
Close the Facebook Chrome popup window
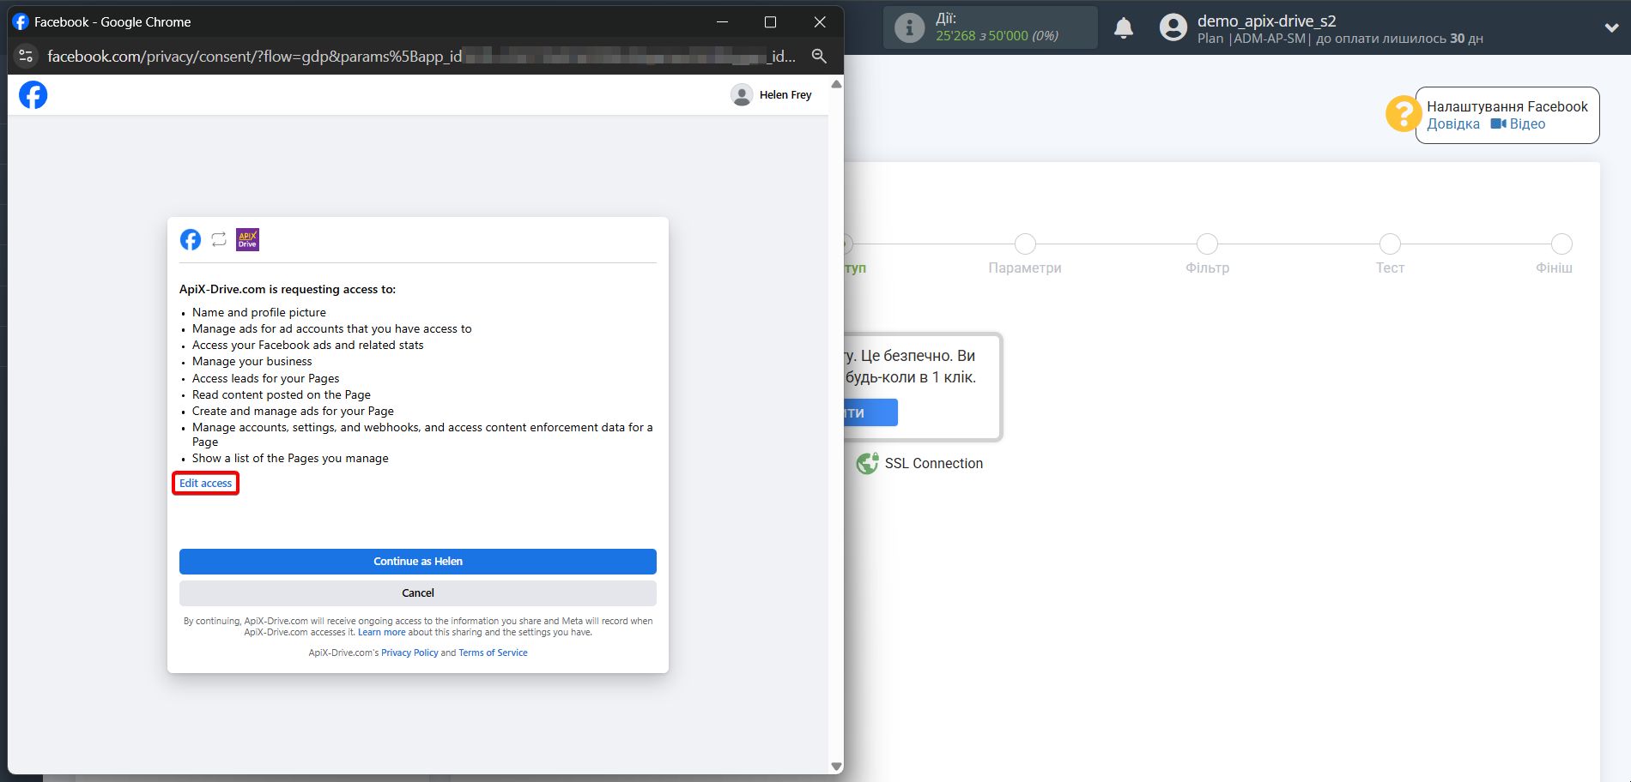pos(820,22)
